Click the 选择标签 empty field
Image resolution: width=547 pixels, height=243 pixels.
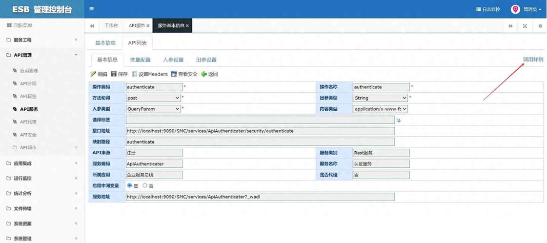point(260,120)
